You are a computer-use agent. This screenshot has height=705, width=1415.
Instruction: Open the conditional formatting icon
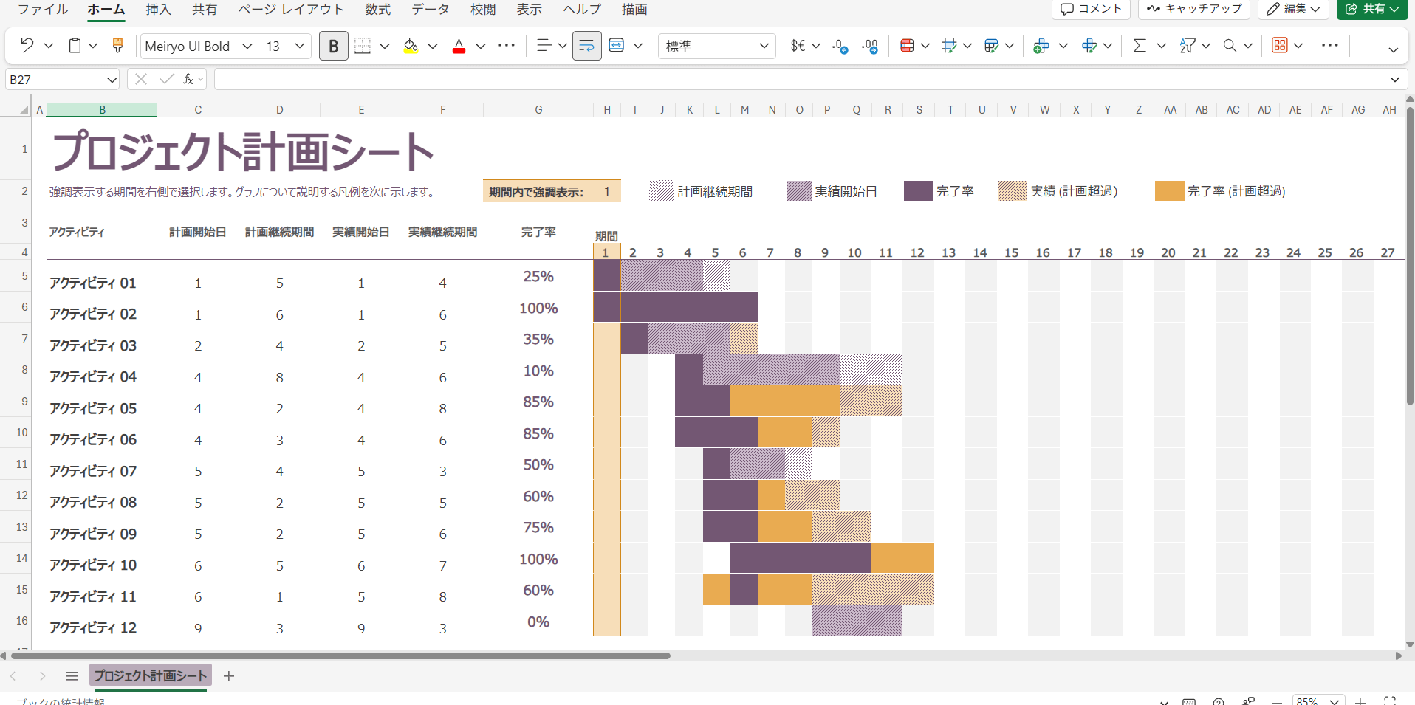[x=907, y=46]
